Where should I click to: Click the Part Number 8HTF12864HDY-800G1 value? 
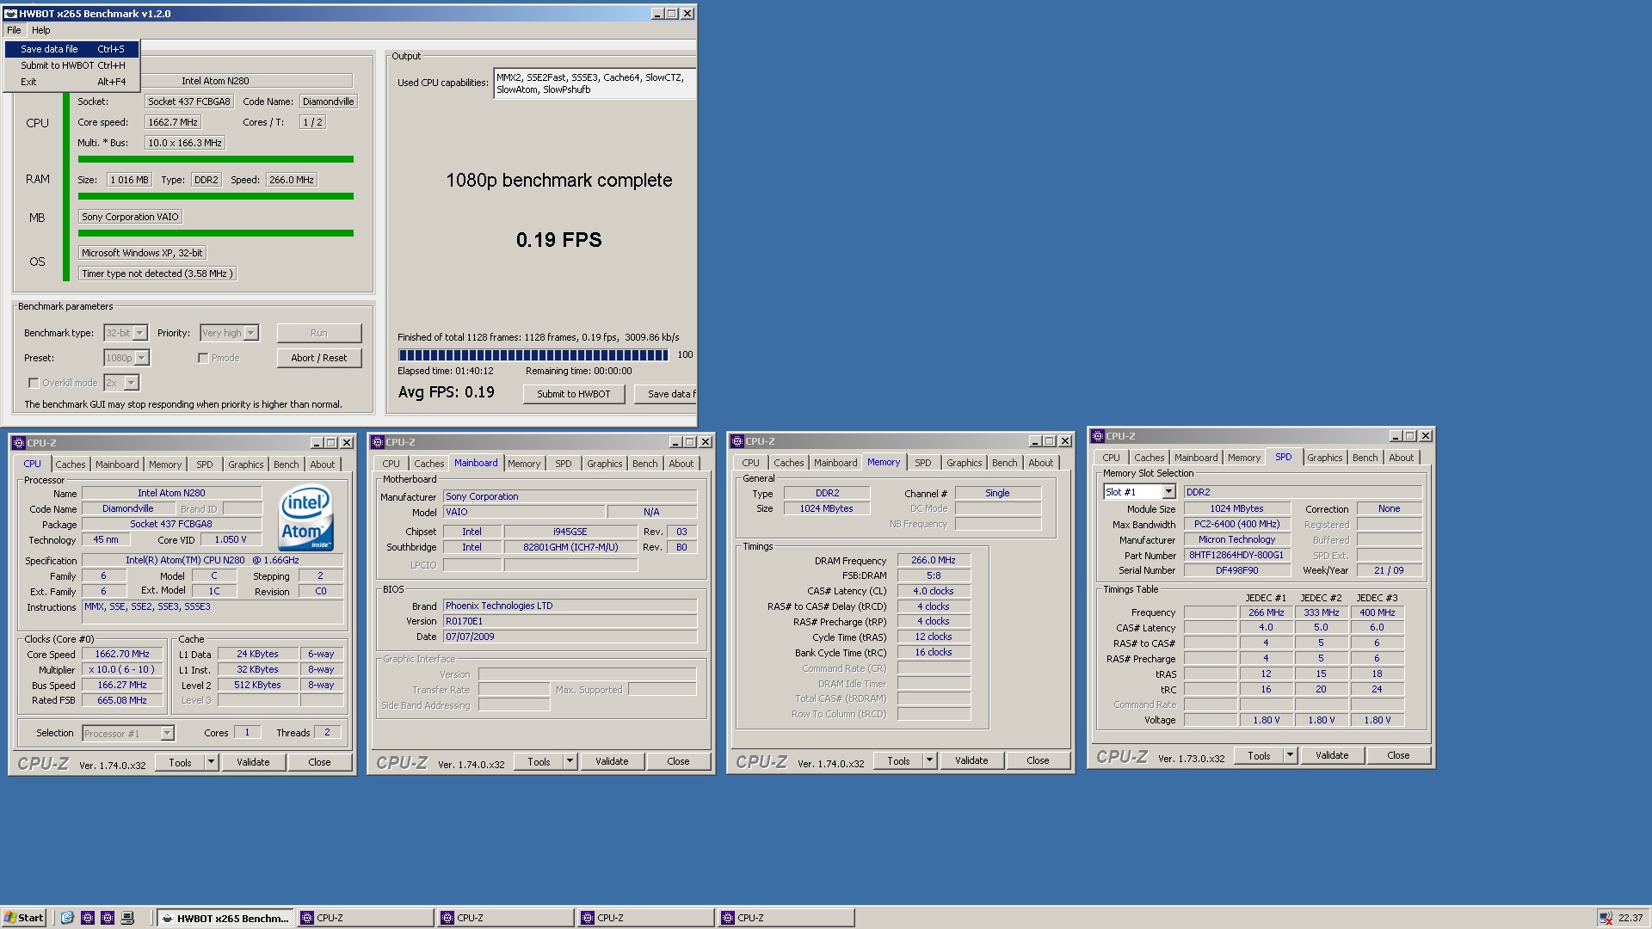click(1236, 555)
